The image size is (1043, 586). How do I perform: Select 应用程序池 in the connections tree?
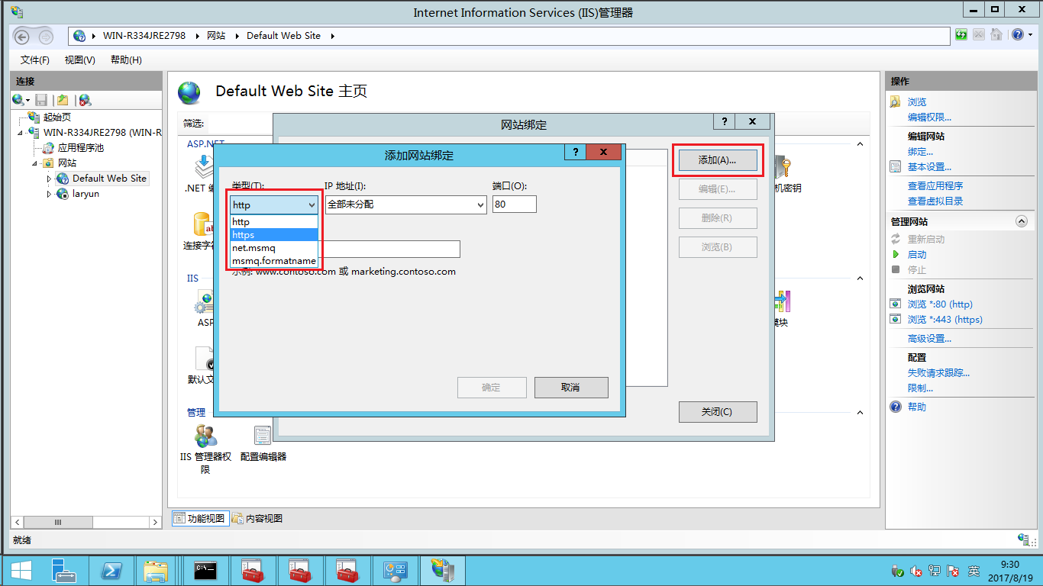[80, 148]
